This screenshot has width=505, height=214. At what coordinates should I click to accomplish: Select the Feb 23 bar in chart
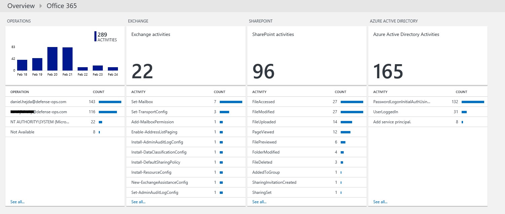pyautogui.click(x=98, y=68)
